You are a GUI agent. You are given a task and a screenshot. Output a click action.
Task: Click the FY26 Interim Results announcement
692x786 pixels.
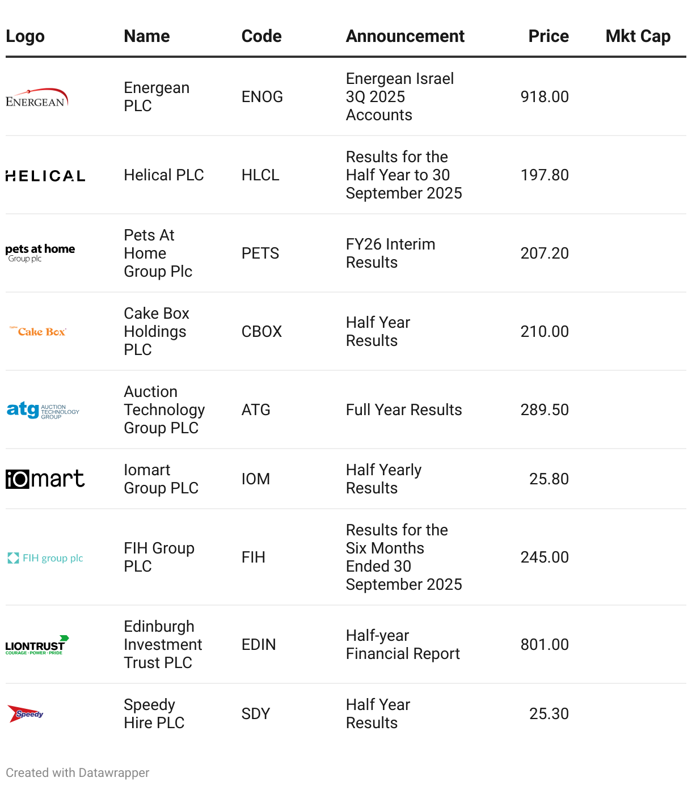pos(390,253)
